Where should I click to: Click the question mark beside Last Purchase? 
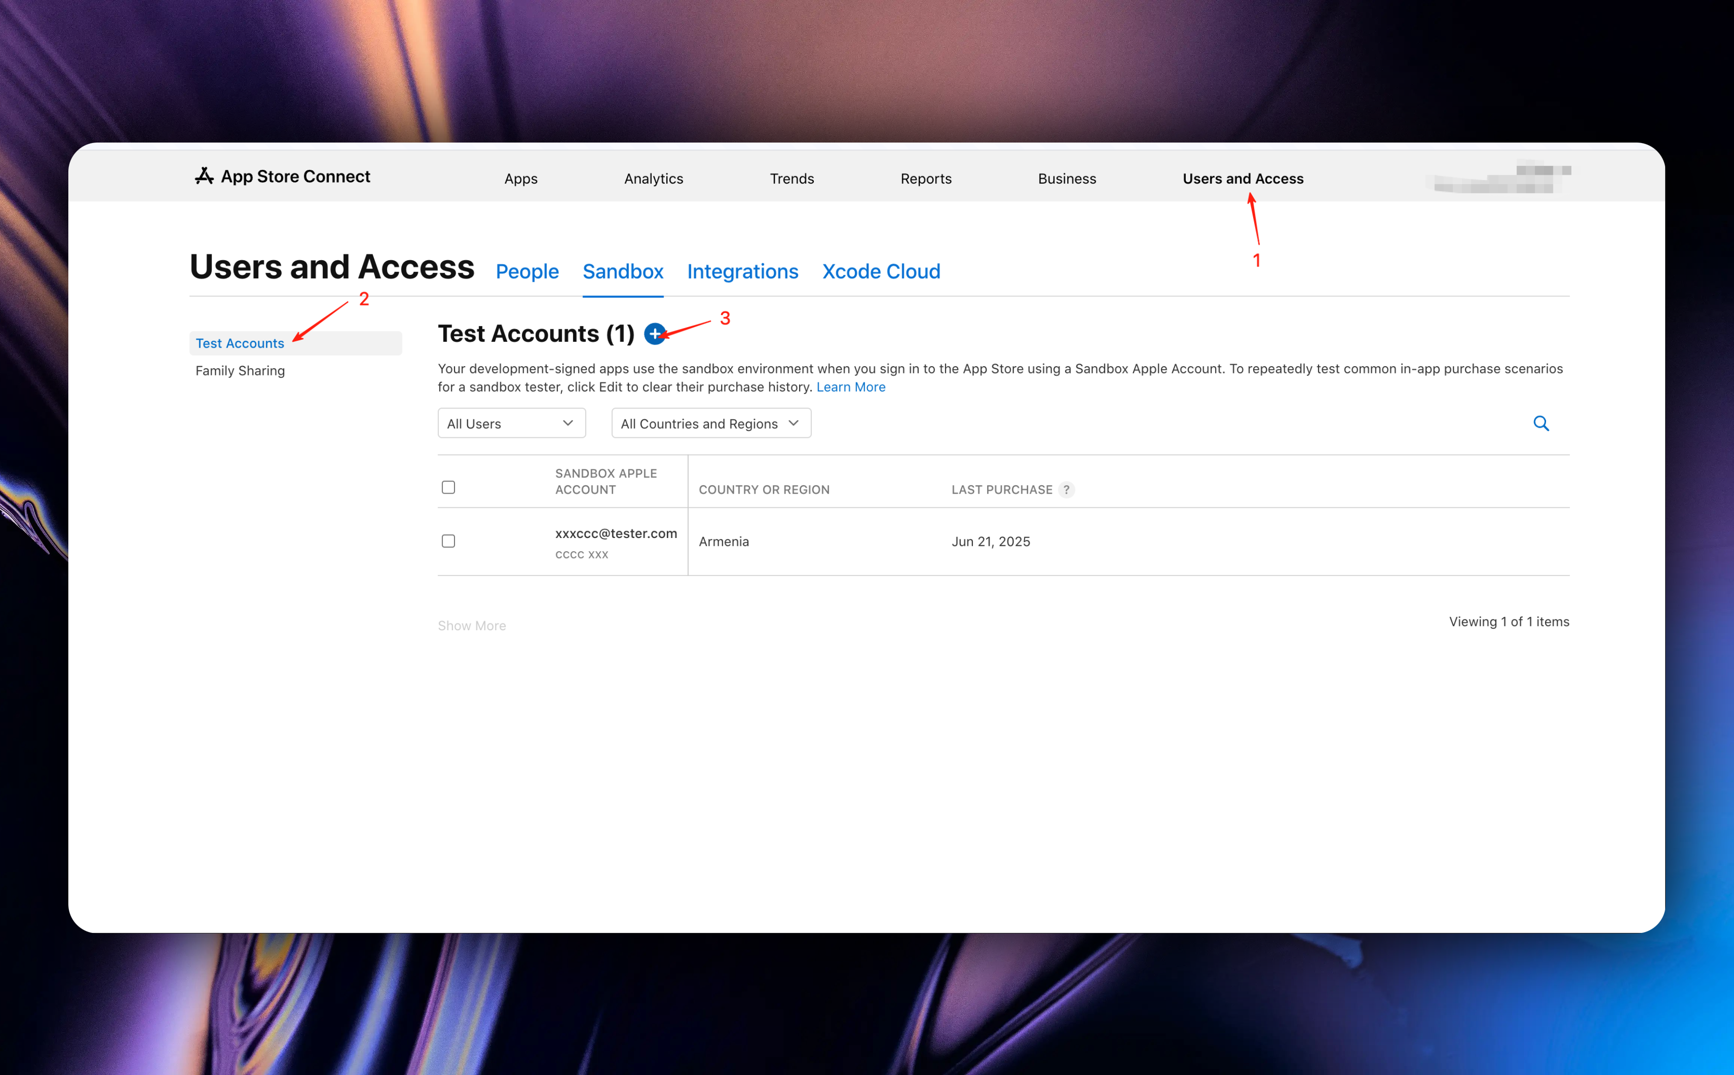(x=1067, y=489)
